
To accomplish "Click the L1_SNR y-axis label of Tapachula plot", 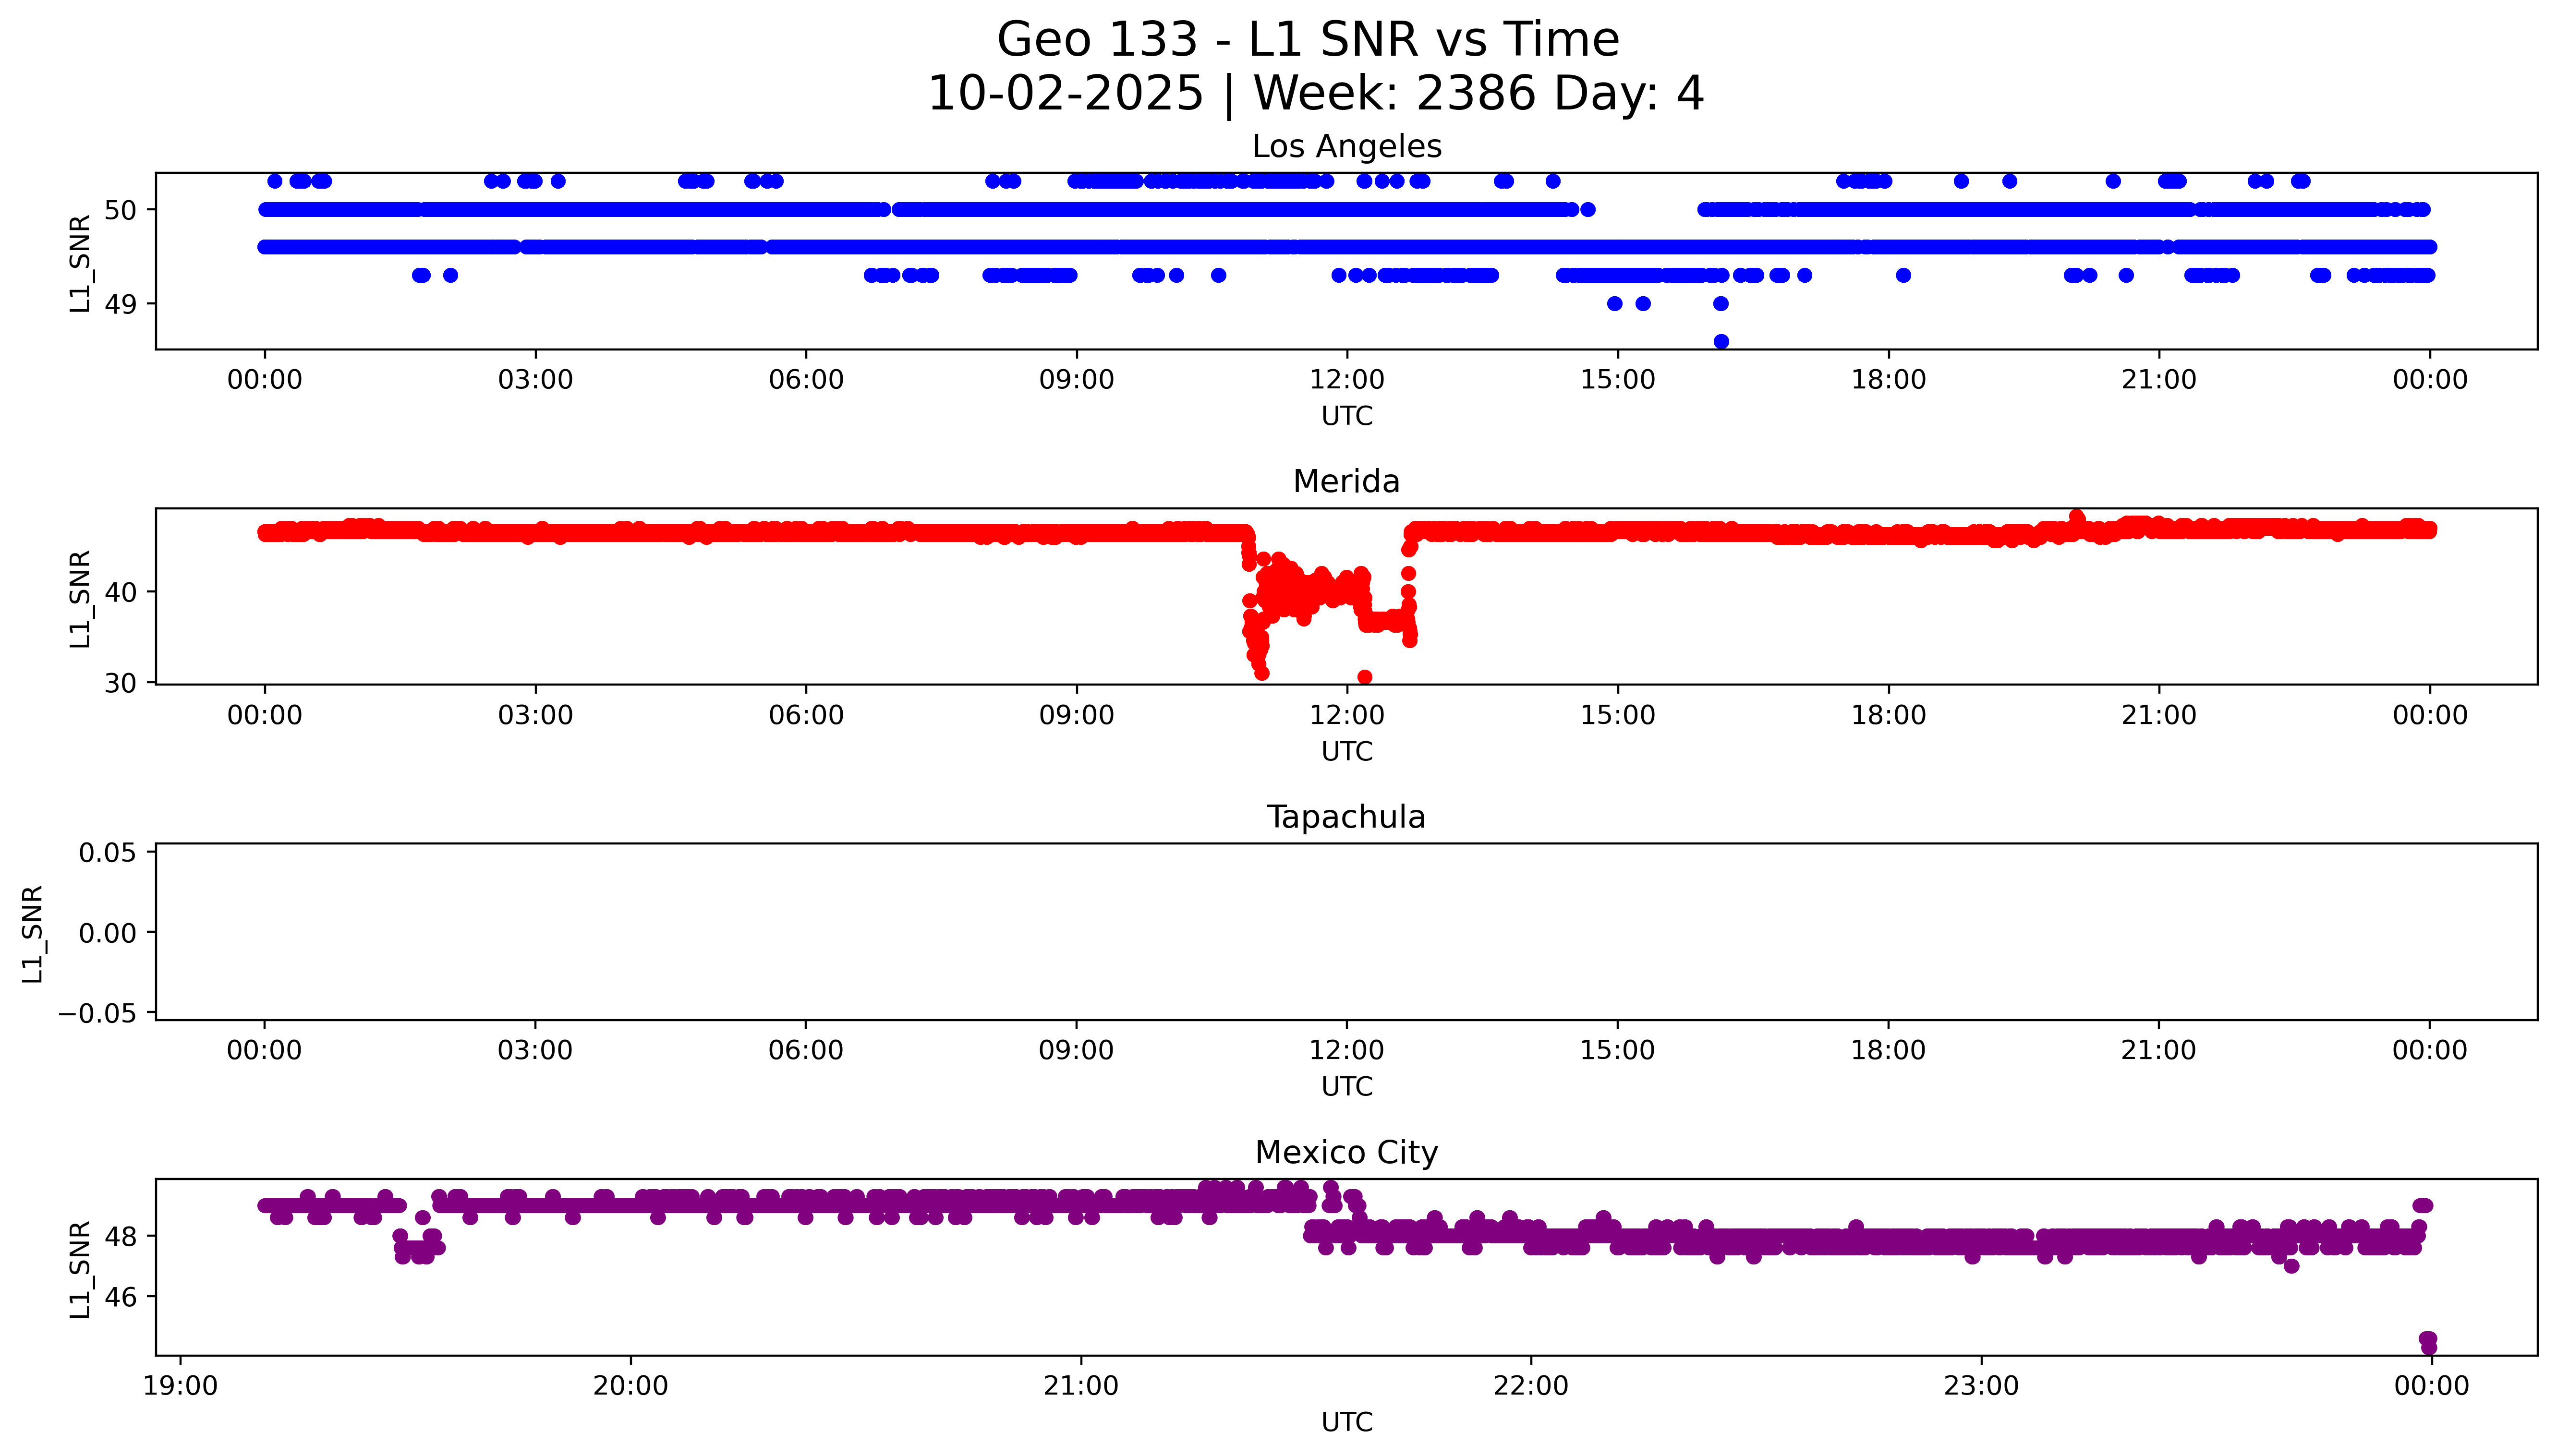I will (33, 933).
